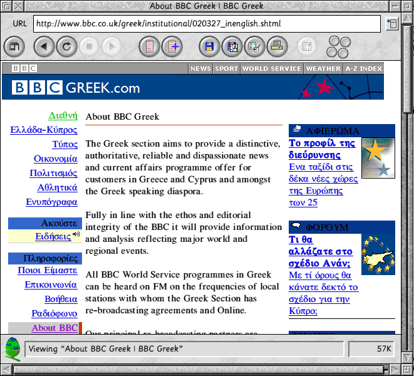Open the Τύπος section link
The width and height of the screenshot is (414, 376).
[x=65, y=144]
